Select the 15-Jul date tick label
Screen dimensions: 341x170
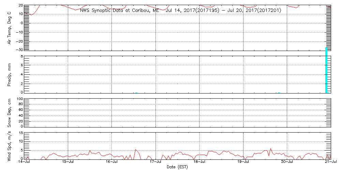pyautogui.click(x=68, y=162)
